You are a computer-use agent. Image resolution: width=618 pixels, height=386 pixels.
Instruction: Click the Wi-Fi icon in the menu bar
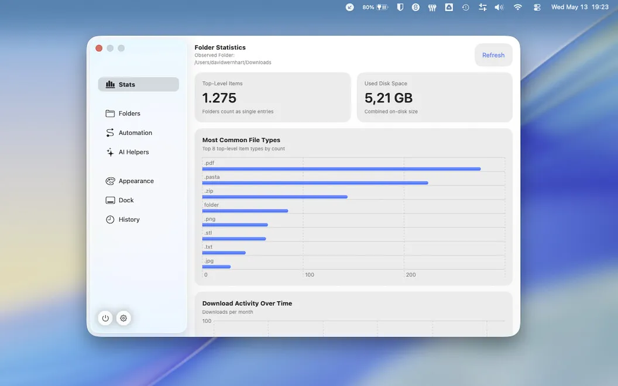pos(517,7)
